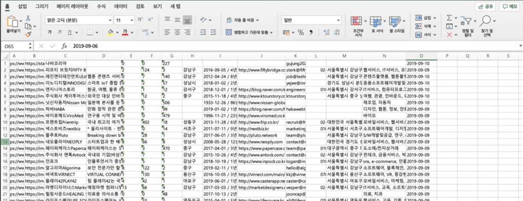
Task: Open Sort & Filter (정렬 및 필터)
Action: click(x=467, y=26)
